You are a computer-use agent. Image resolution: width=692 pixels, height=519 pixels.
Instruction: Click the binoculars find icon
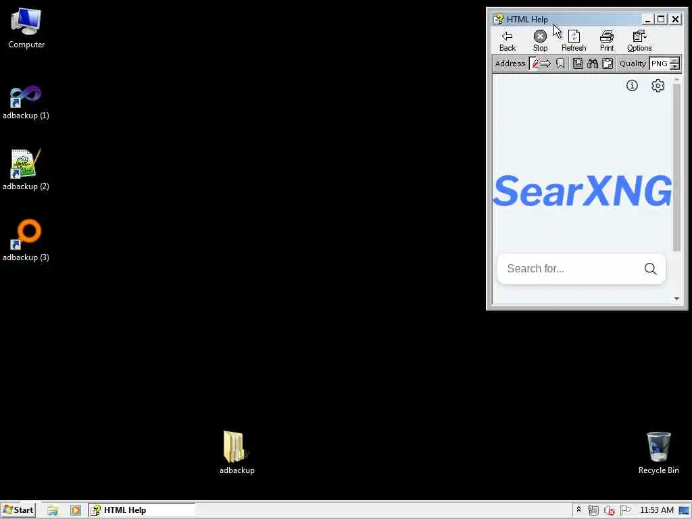pos(592,64)
